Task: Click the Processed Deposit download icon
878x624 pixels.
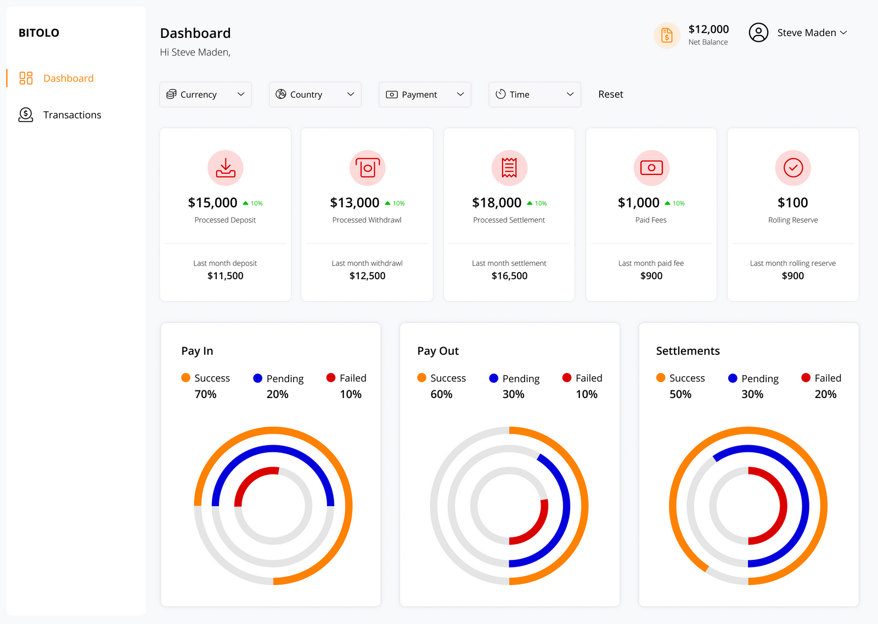Action: tap(225, 168)
